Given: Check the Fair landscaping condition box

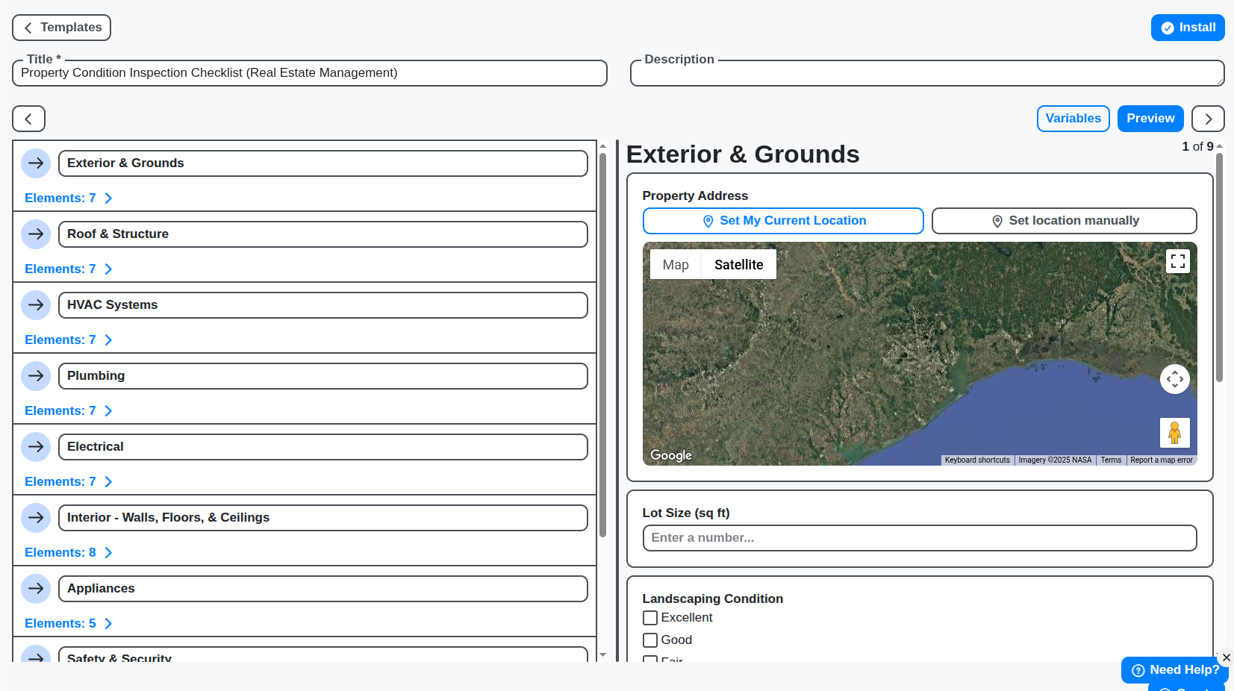Looking at the screenshot, I should pos(649,660).
